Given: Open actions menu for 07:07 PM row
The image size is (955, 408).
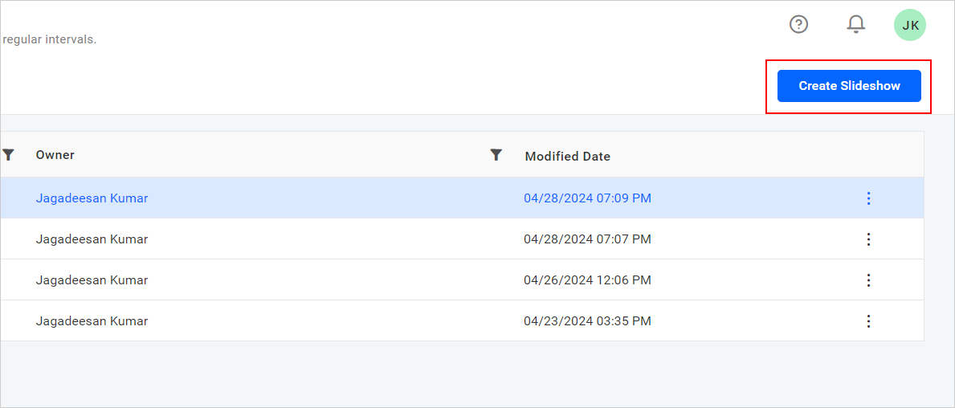Looking at the screenshot, I should (868, 239).
